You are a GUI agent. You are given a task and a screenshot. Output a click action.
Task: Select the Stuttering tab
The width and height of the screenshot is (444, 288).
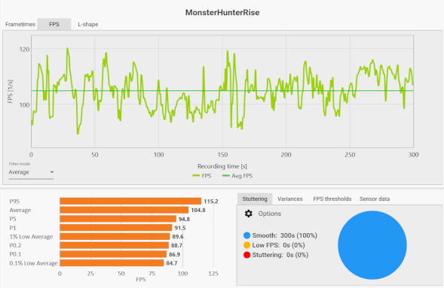coord(255,199)
